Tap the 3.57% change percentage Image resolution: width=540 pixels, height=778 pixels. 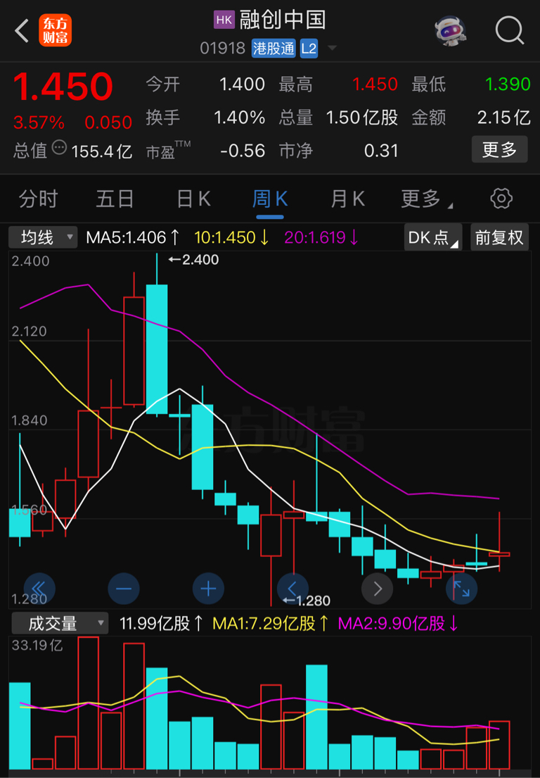39,122
